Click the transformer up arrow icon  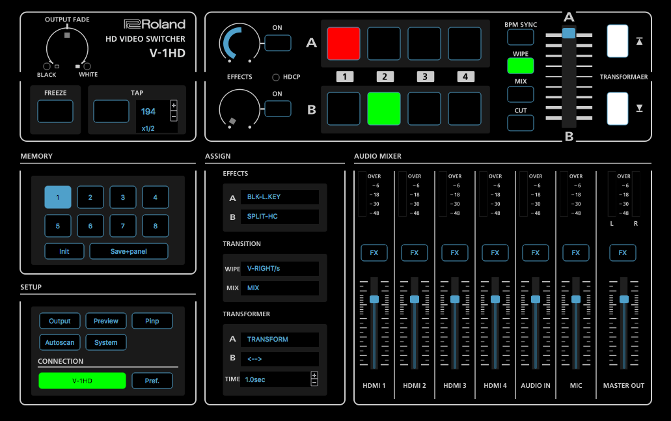coord(639,41)
